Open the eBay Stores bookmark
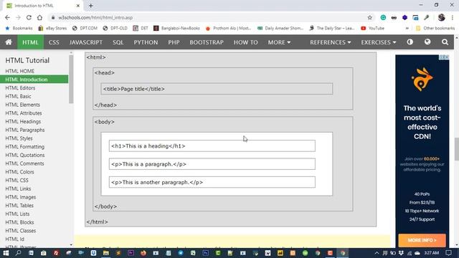Viewport: 459px width, 258px height. click(52, 28)
